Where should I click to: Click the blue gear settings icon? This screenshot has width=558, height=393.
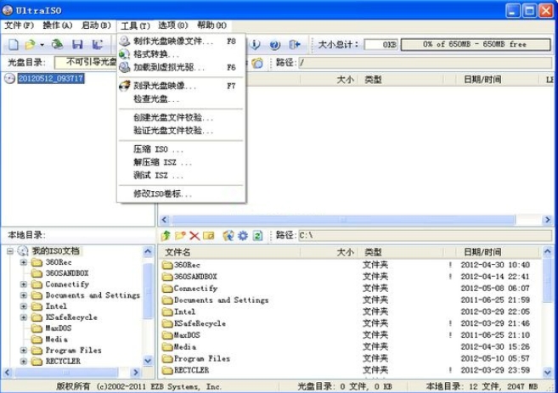coord(243,235)
